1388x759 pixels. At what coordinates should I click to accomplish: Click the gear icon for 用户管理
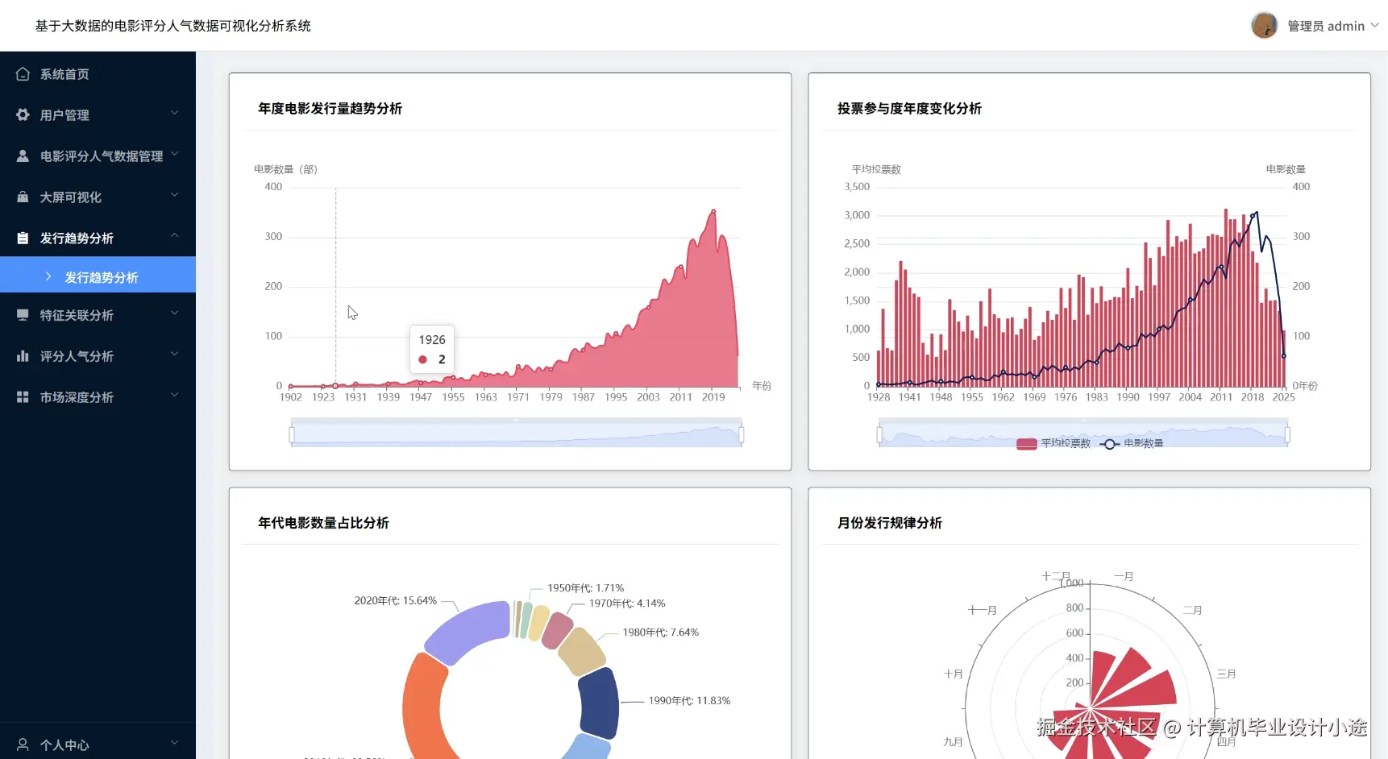[x=23, y=115]
